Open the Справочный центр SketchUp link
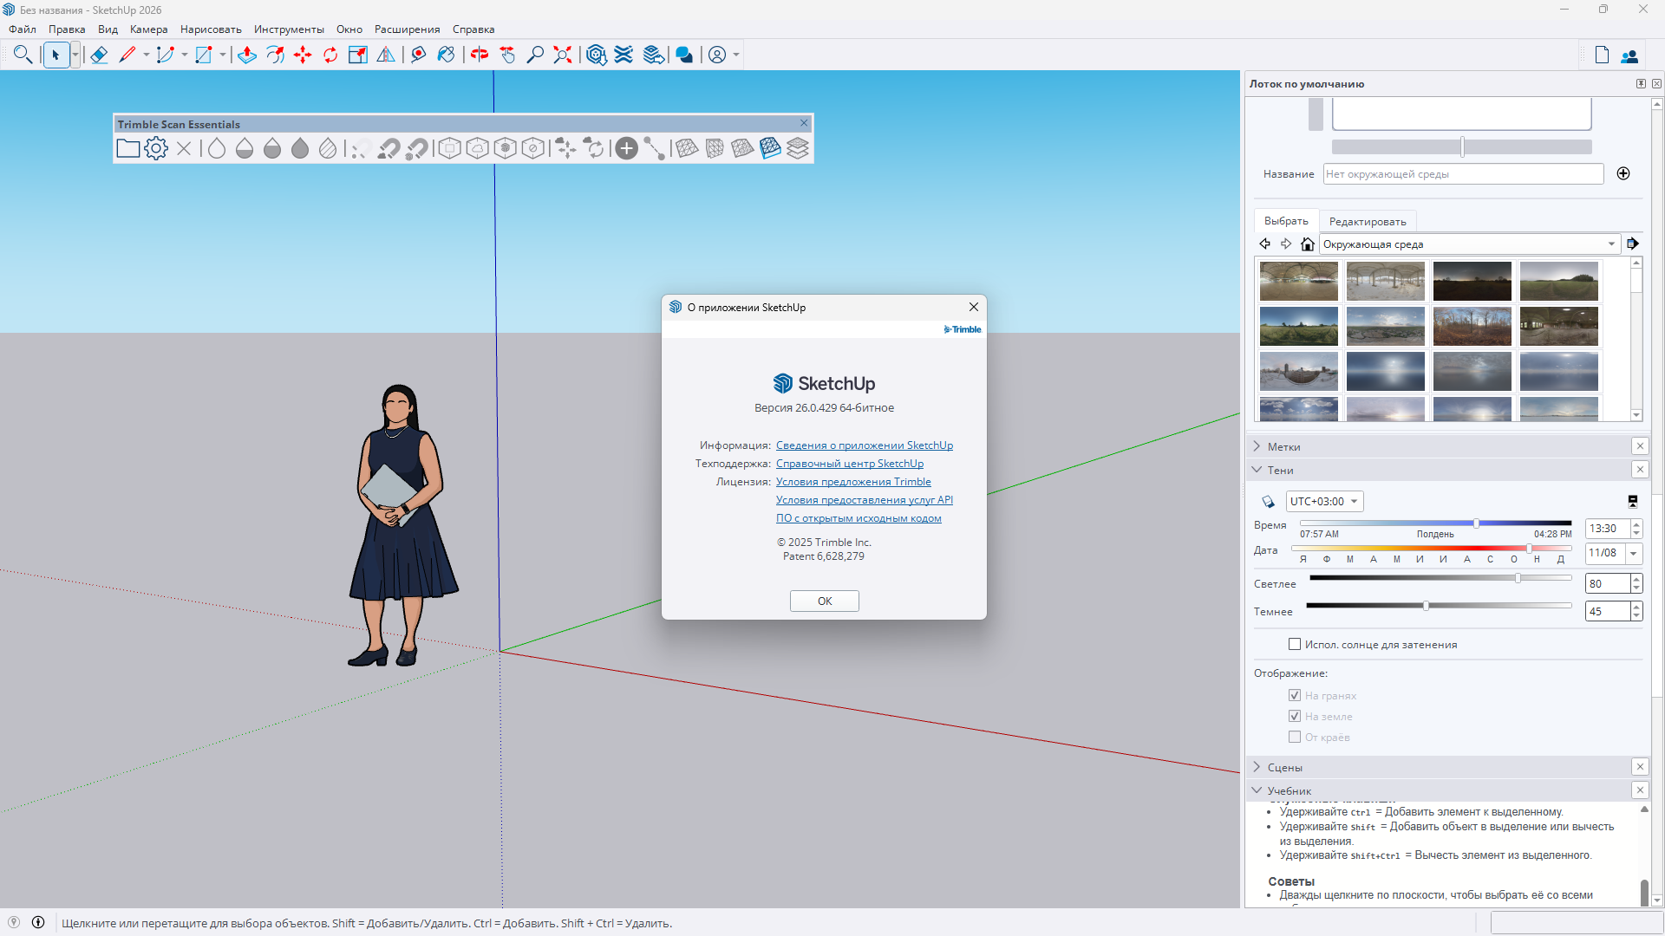This screenshot has width=1665, height=936. click(x=849, y=464)
